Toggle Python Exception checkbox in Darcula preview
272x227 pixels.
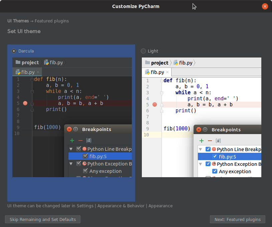click(x=79, y=163)
